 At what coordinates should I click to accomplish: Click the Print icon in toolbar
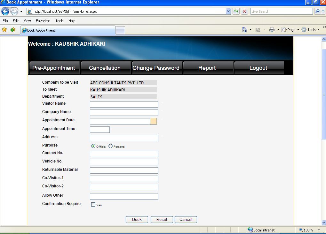[x=272, y=30]
